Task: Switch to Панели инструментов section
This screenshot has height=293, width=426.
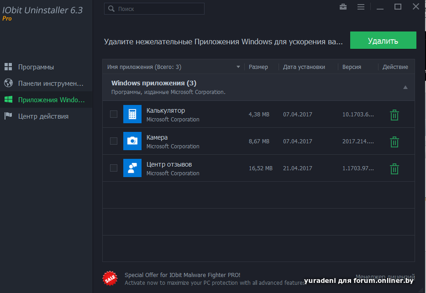Action: [51, 84]
